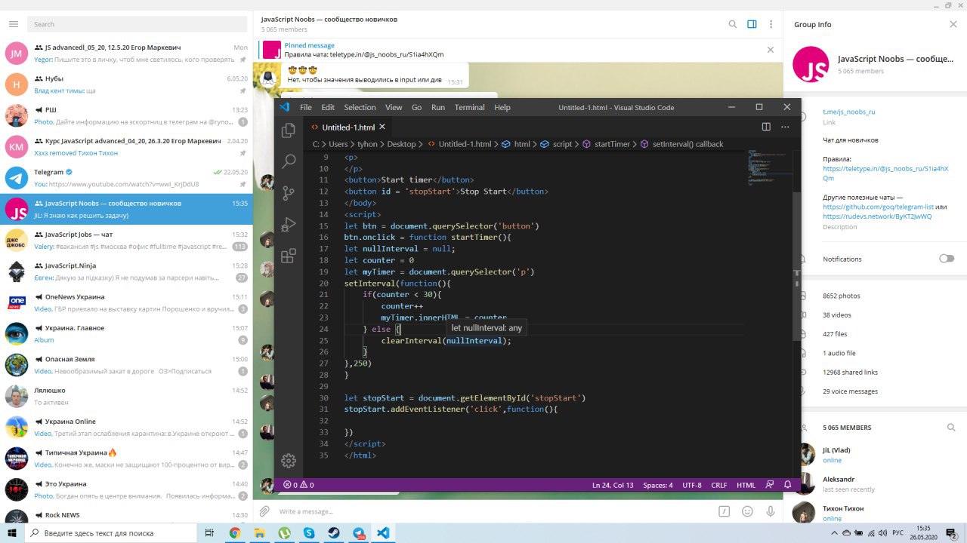Close the Group Info panel
The width and height of the screenshot is (967, 543).
(x=953, y=24)
